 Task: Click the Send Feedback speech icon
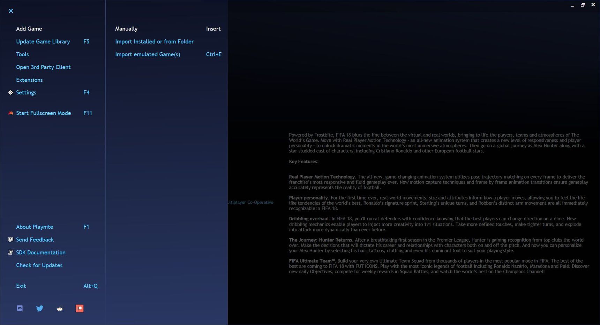click(10, 240)
